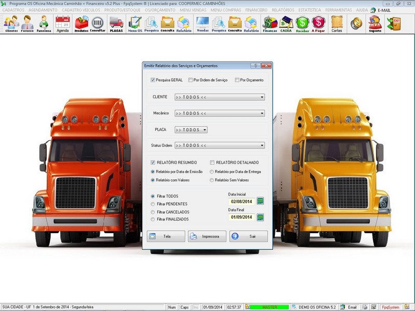Open the Menu OS icon
Viewport: 415px width, 311px height.
pyautogui.click(x=135, y=24)
